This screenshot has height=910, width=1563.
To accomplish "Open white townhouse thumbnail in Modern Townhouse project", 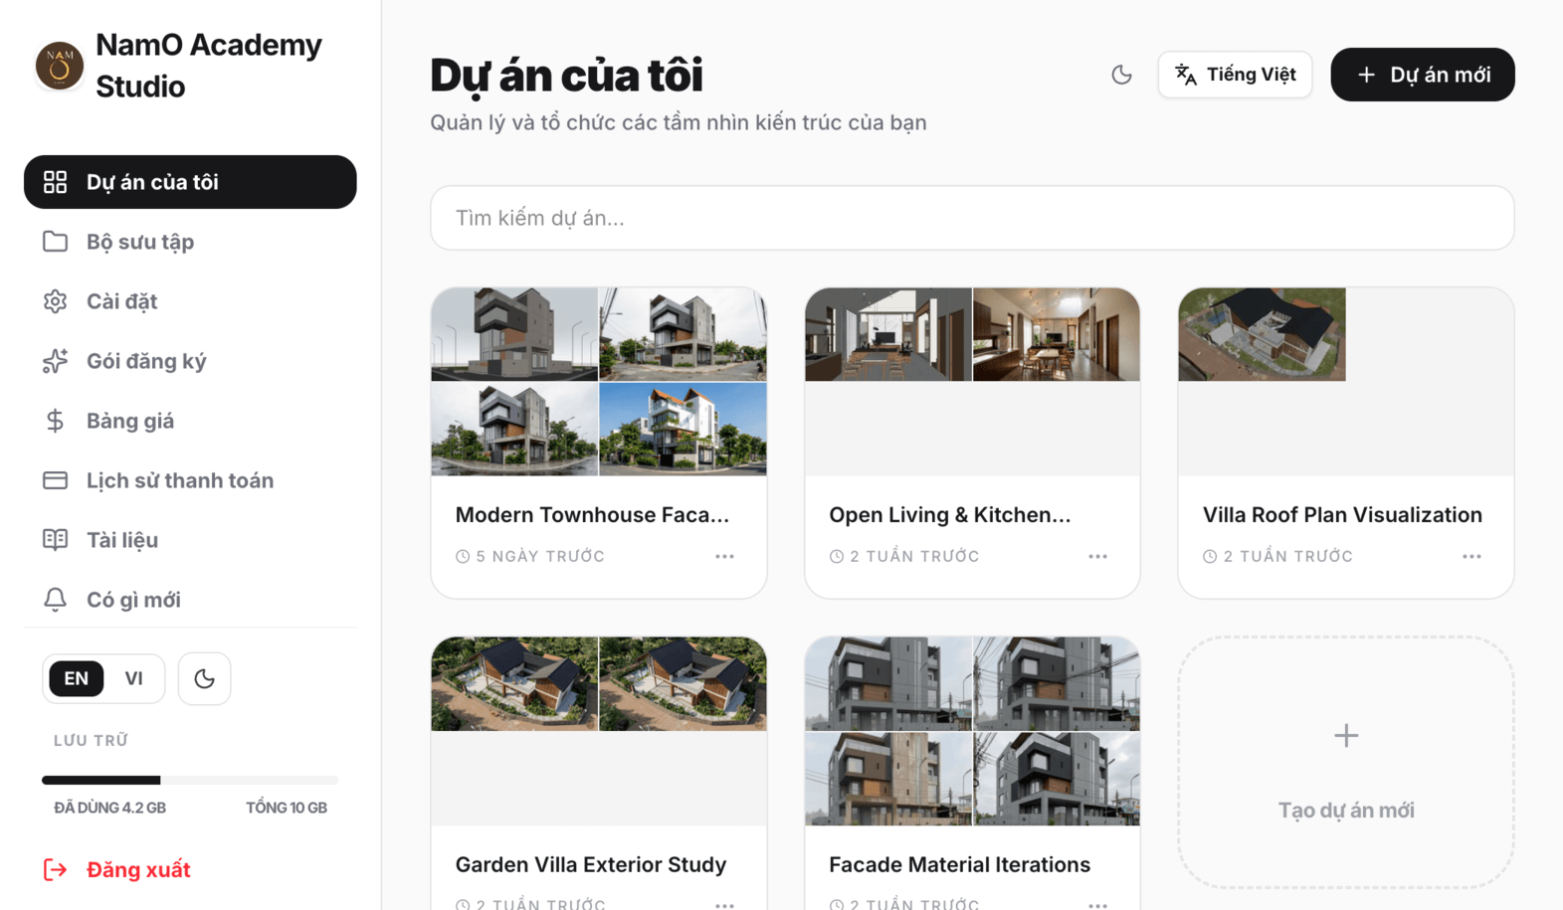I will pos(683,430).
